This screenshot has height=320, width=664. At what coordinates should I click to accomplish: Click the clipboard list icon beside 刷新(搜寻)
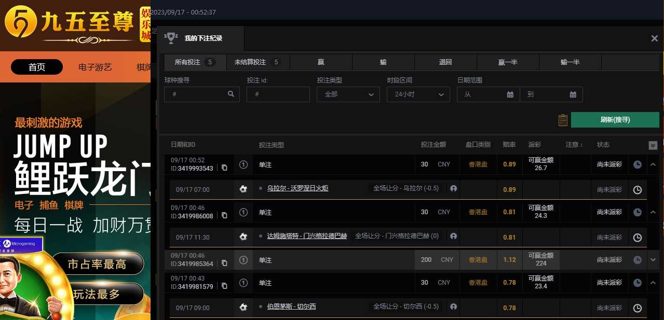pos(563,120)
